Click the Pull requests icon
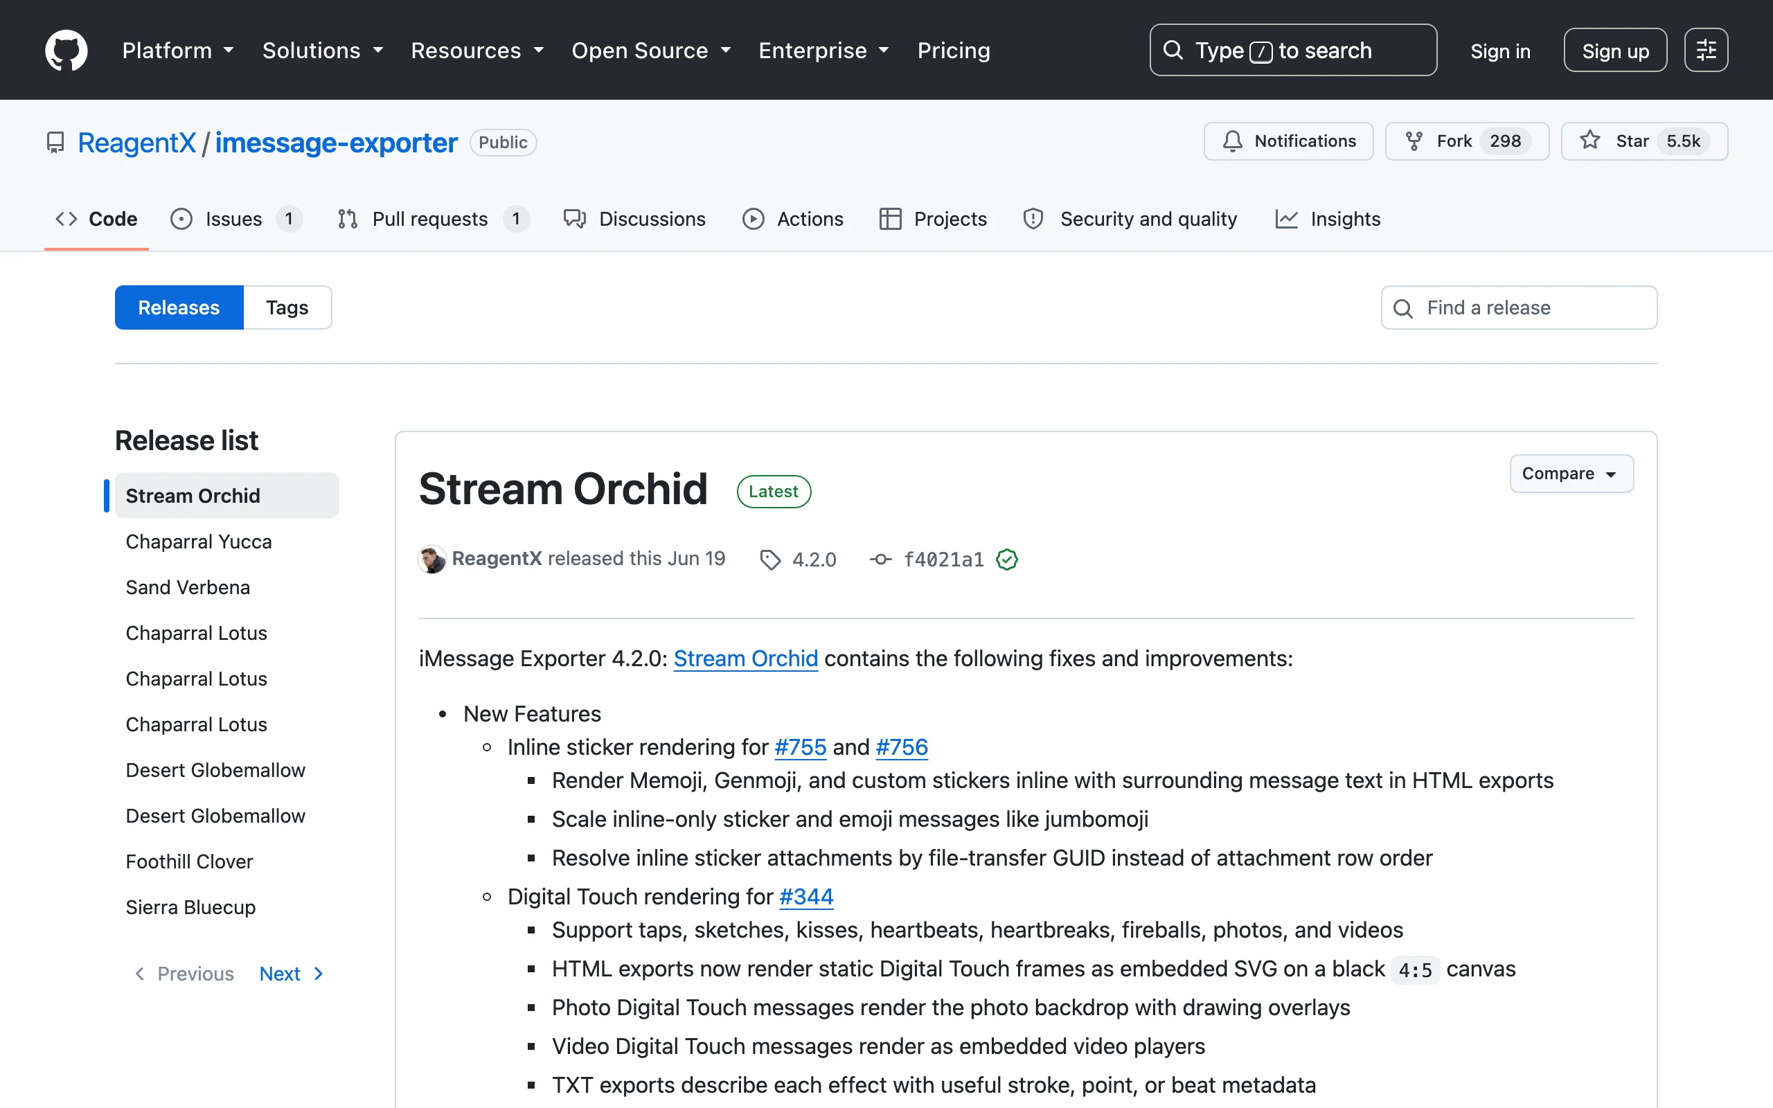The height and width of the screenshot is (1108, 1773). 347,218
